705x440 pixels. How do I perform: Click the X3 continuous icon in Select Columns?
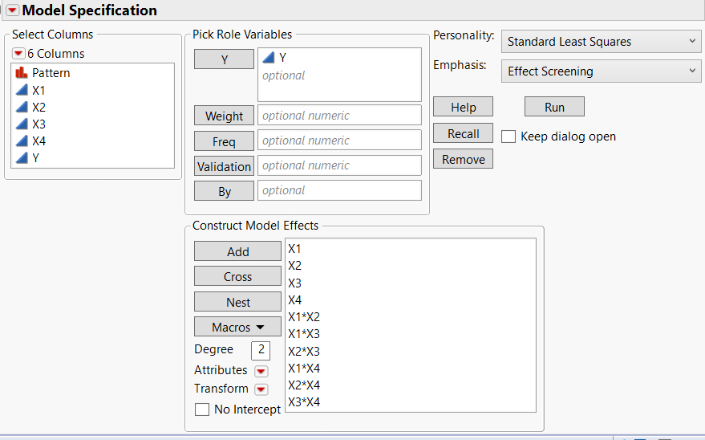(x=21, y=124)
